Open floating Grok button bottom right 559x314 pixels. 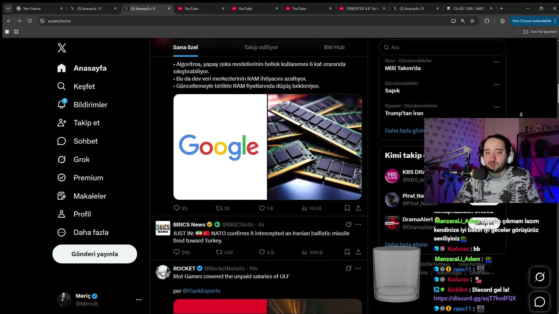tap(540, 277)
